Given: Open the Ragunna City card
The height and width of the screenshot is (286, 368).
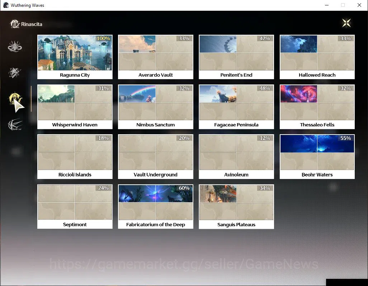Looking at the screenshot, I should (75, 57).
